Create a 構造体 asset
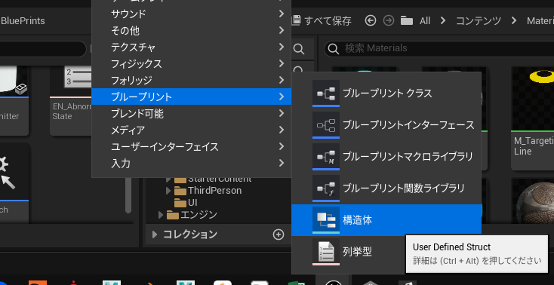 pos(386,219)
